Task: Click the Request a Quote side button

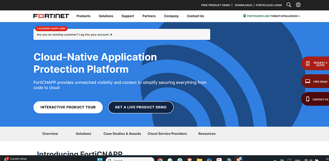Action: pos(315,64)
